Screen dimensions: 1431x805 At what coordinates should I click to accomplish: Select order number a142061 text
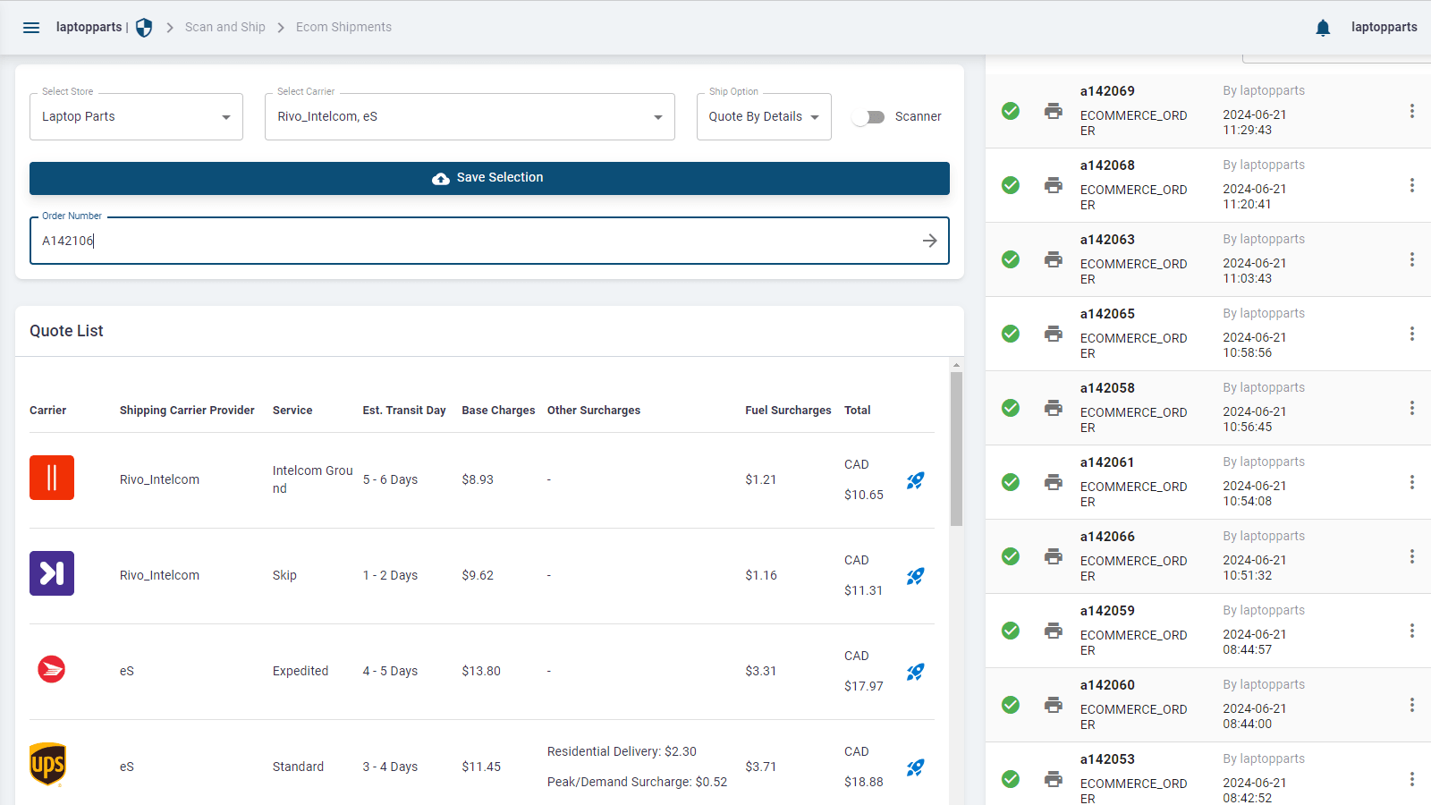1107,462
